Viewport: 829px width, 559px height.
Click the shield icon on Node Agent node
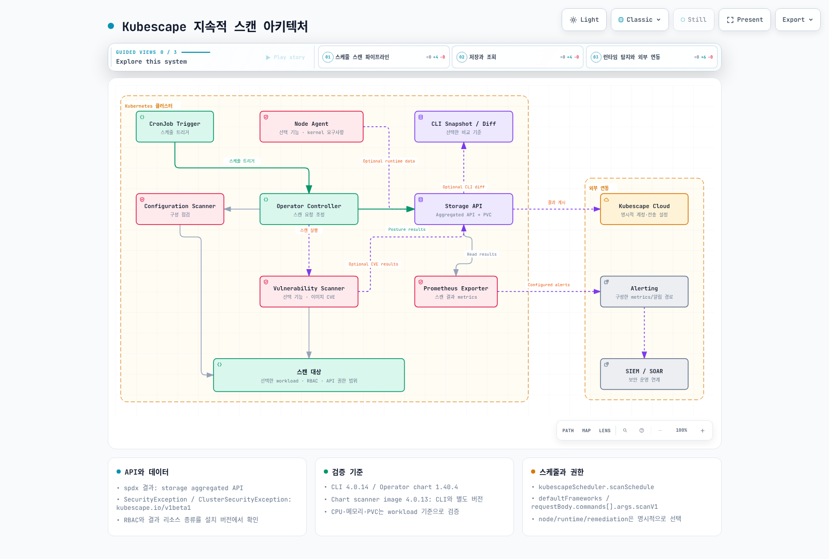(266, 117)
